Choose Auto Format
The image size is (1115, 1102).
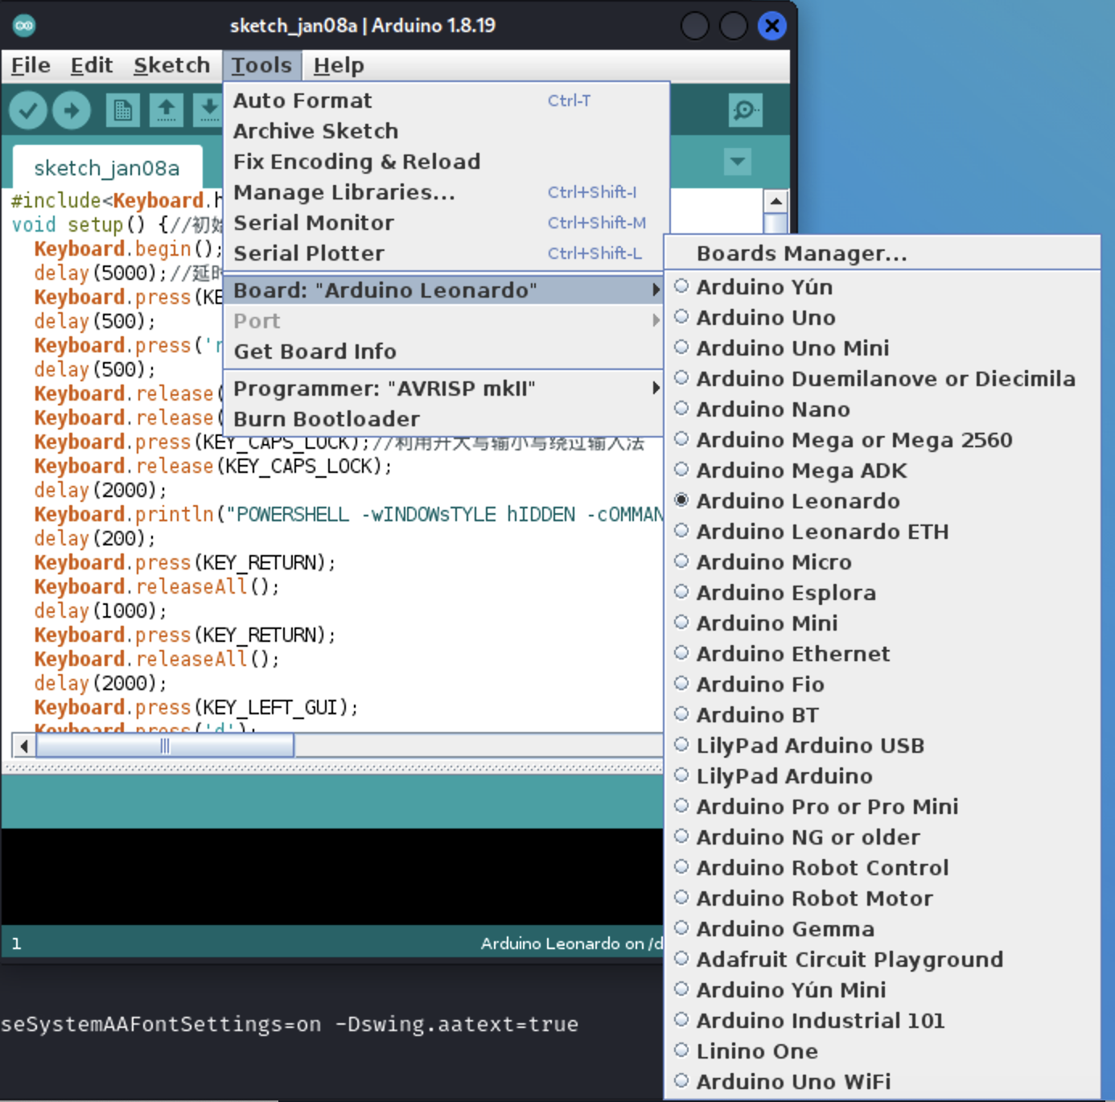click(444, 101)
